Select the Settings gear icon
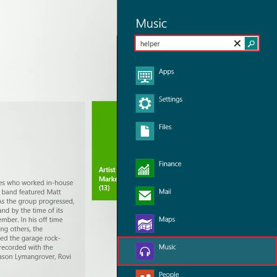This screenshot has width=277, height=277. click(x=145, y=103)
